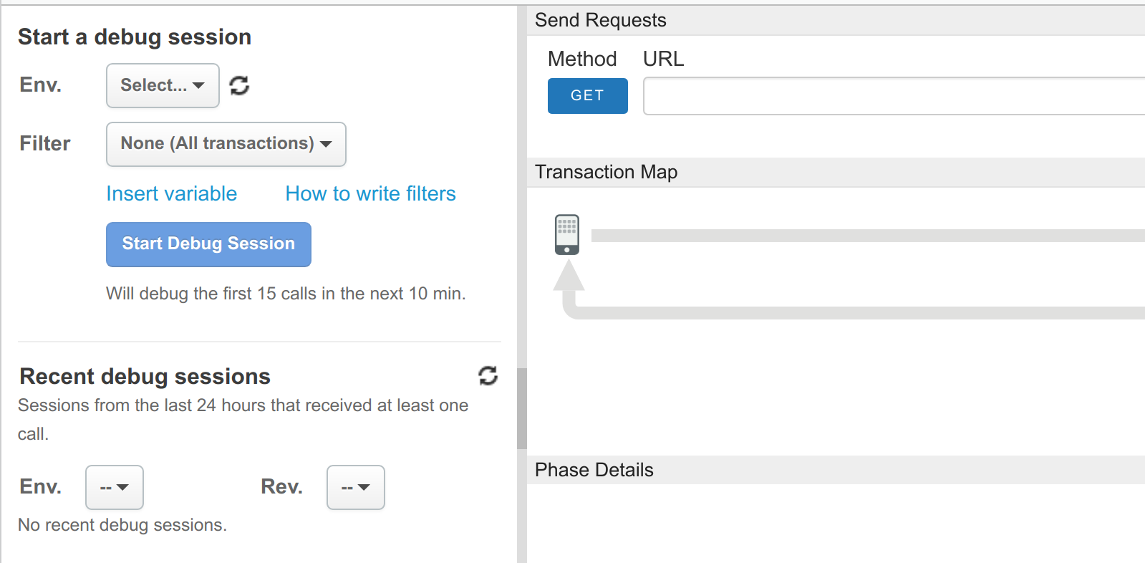Select the Phase Details section header
This screenshot has height=563, width=1145.
click(594, 470)
